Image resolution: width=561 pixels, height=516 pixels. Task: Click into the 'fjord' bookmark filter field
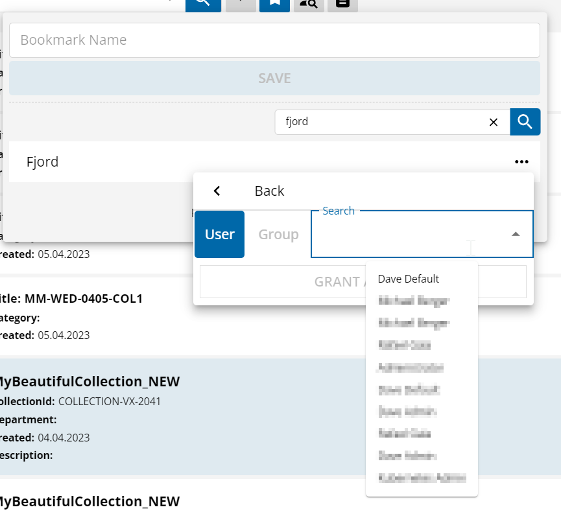383,122
